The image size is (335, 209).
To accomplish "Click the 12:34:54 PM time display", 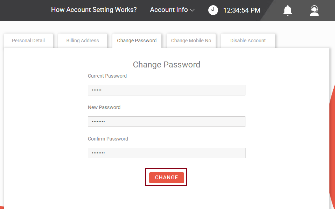I will click(x=242, y=10).
